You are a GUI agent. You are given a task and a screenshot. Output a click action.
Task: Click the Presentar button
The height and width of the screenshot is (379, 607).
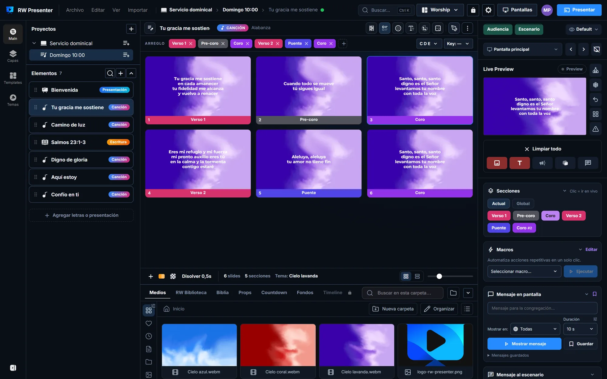tap(579, 10)
